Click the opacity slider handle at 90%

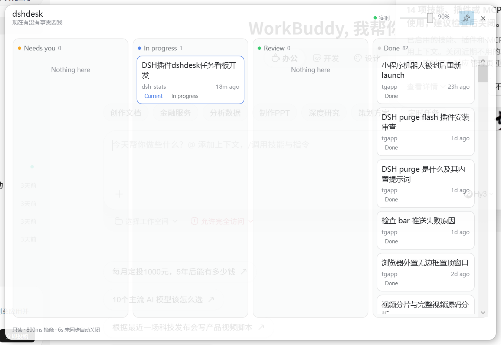(x=430, y=18)
